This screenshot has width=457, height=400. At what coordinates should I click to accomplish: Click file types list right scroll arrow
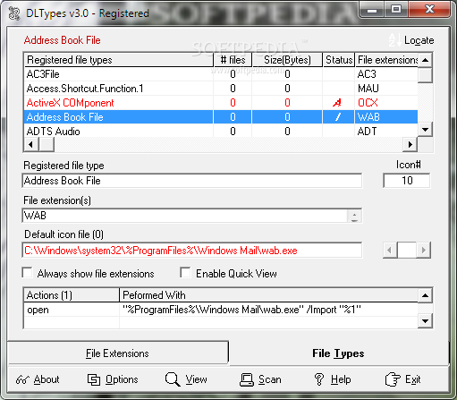click(x=410, y=145)
